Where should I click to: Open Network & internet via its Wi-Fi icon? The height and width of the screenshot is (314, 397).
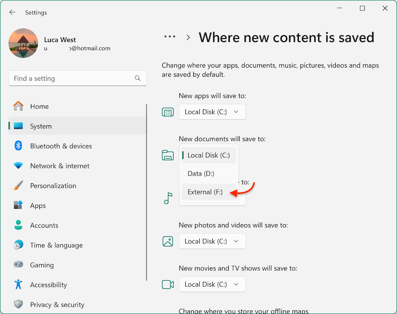point(18,166)
